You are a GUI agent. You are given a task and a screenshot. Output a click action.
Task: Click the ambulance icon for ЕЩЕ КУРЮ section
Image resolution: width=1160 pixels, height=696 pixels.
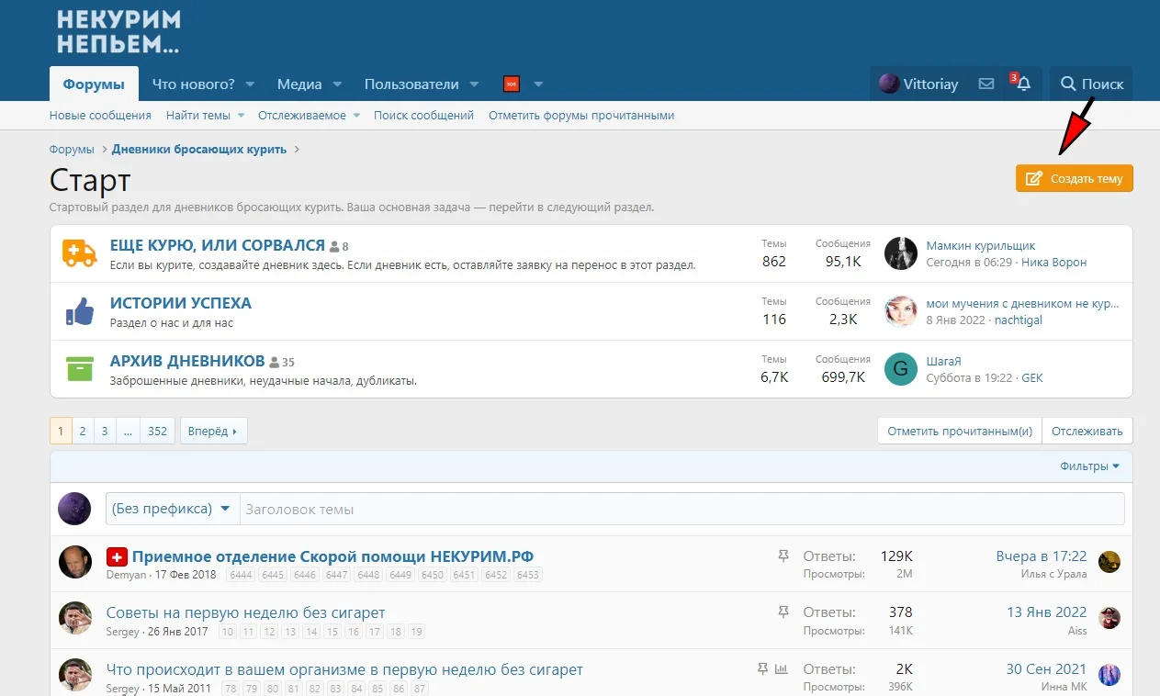click(x=79, y=253)
